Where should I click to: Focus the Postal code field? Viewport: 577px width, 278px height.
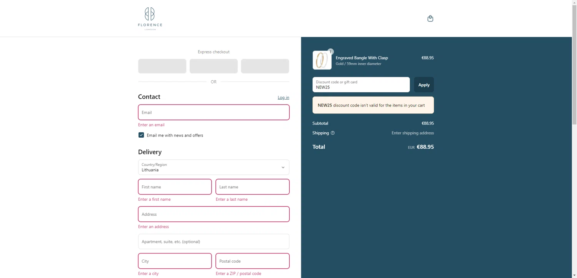point(252,261)
